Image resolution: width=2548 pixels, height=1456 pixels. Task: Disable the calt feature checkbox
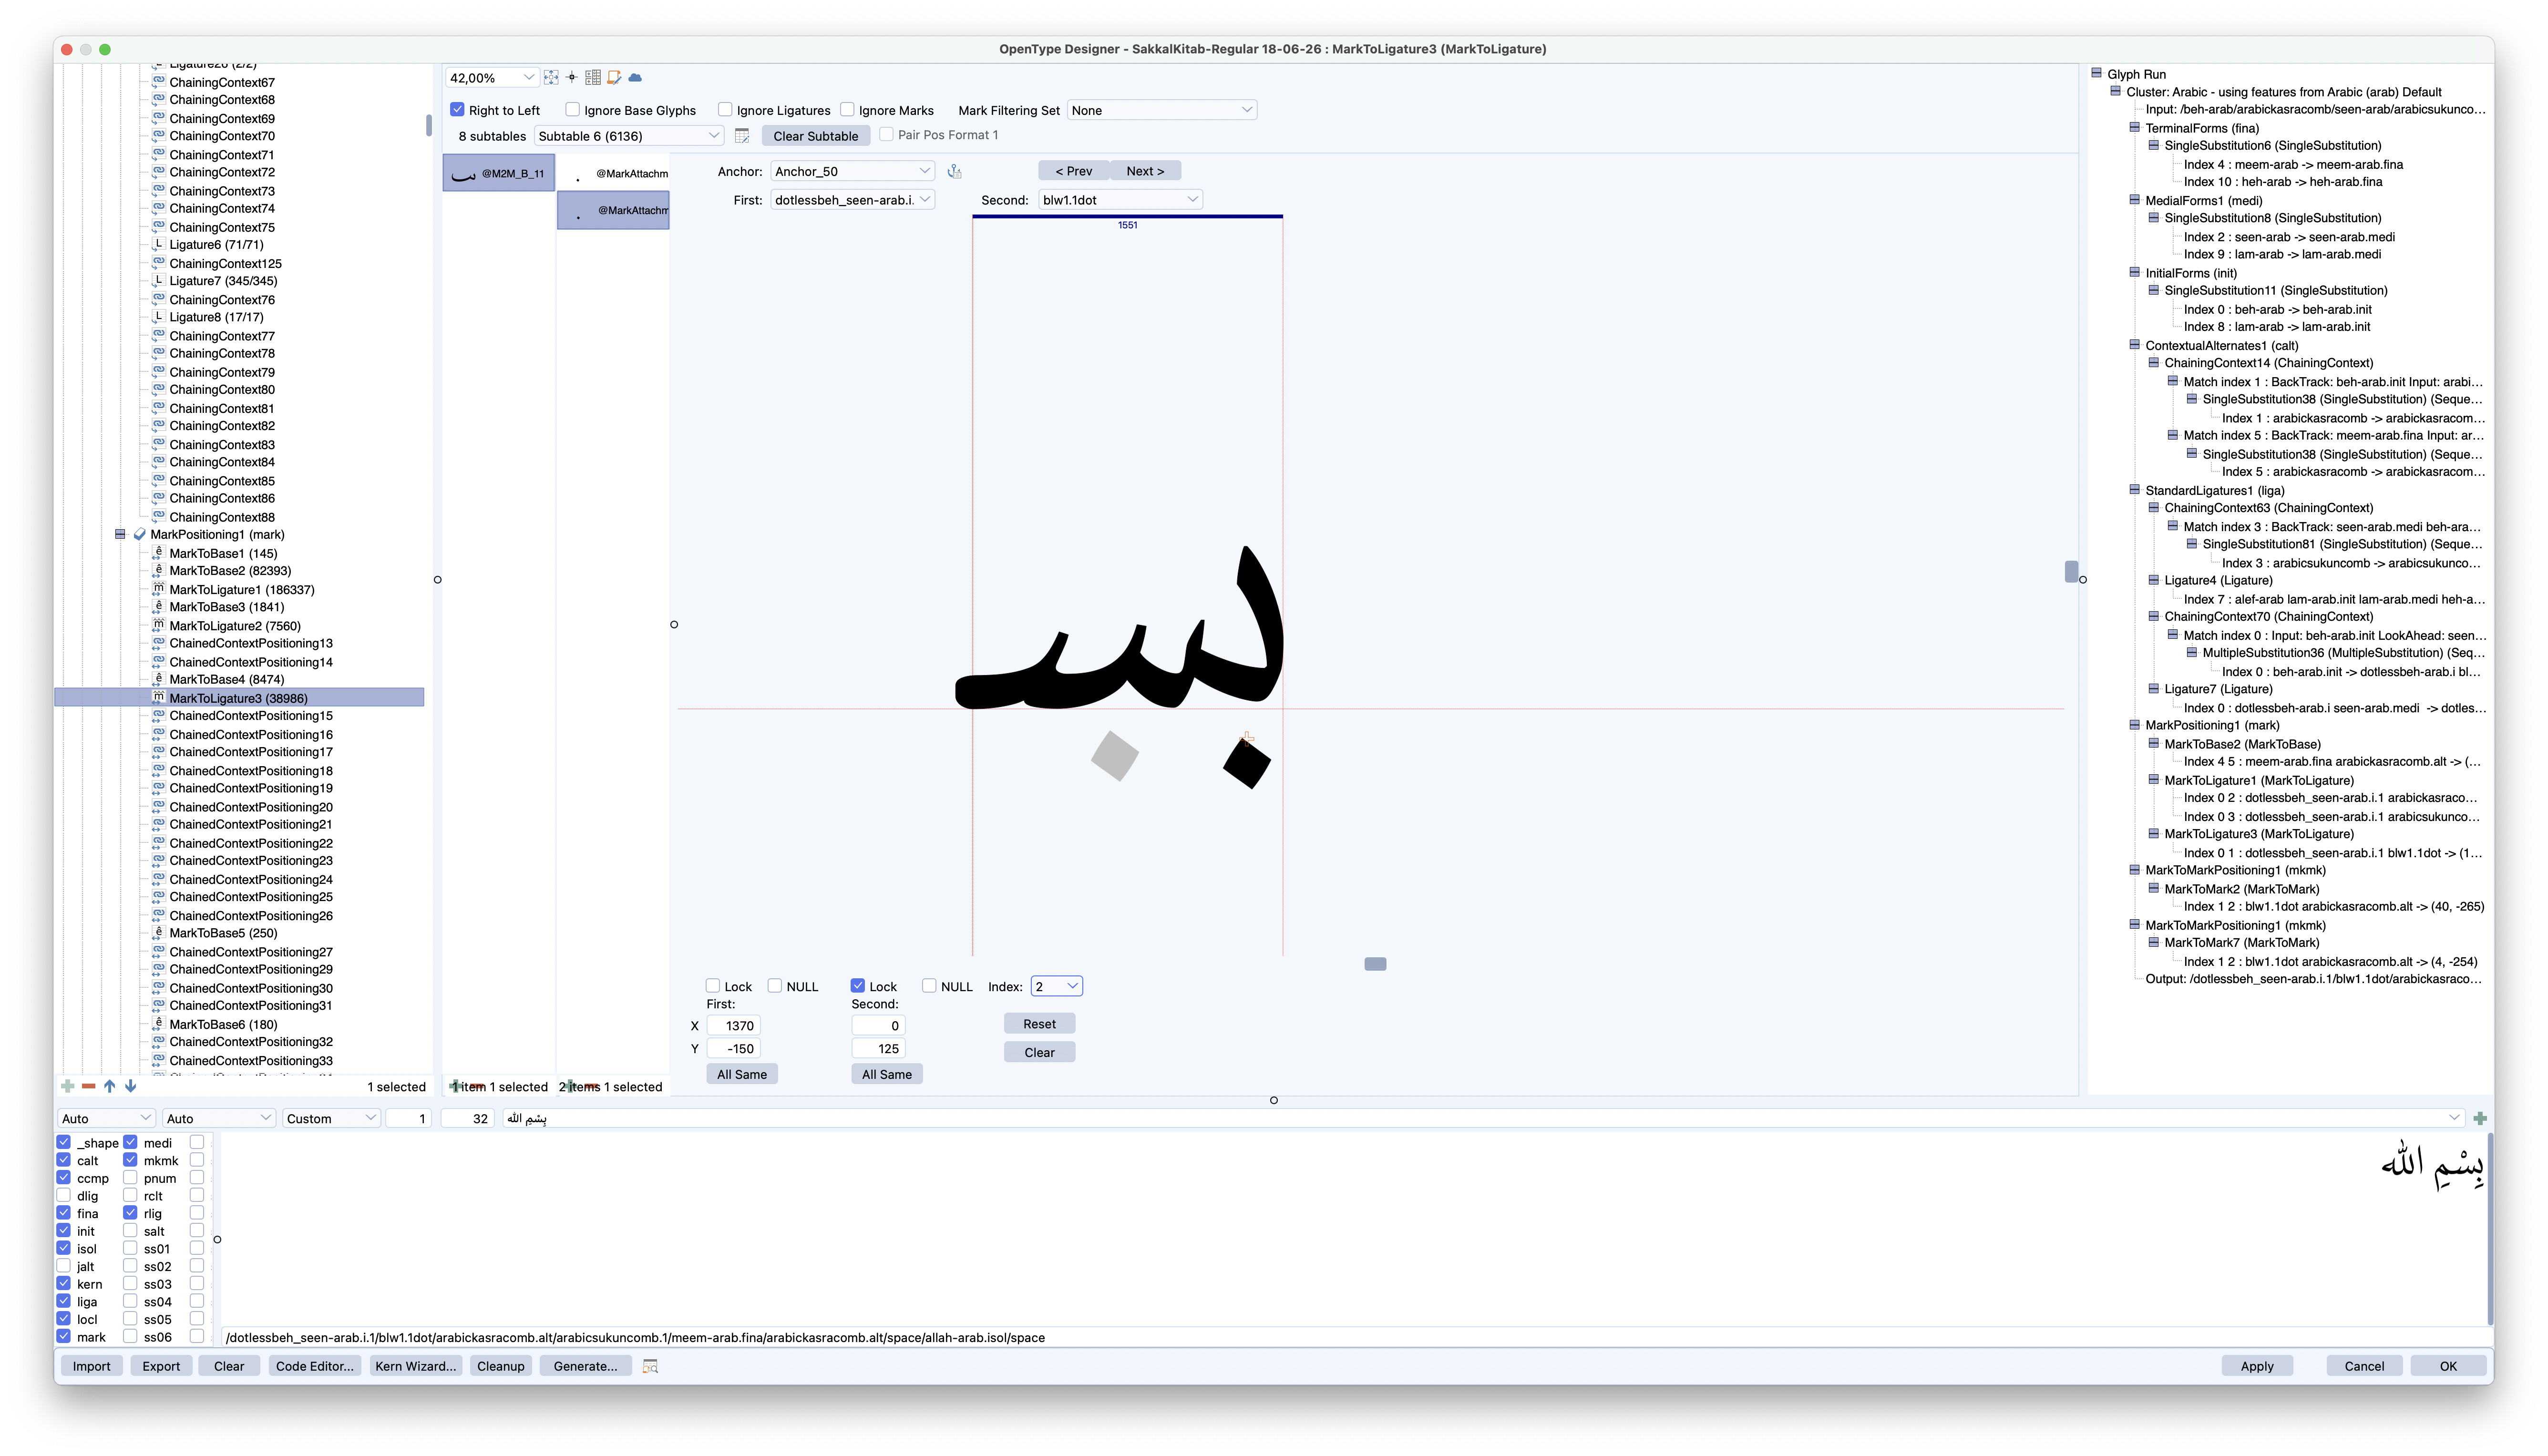coord(64,1160)
